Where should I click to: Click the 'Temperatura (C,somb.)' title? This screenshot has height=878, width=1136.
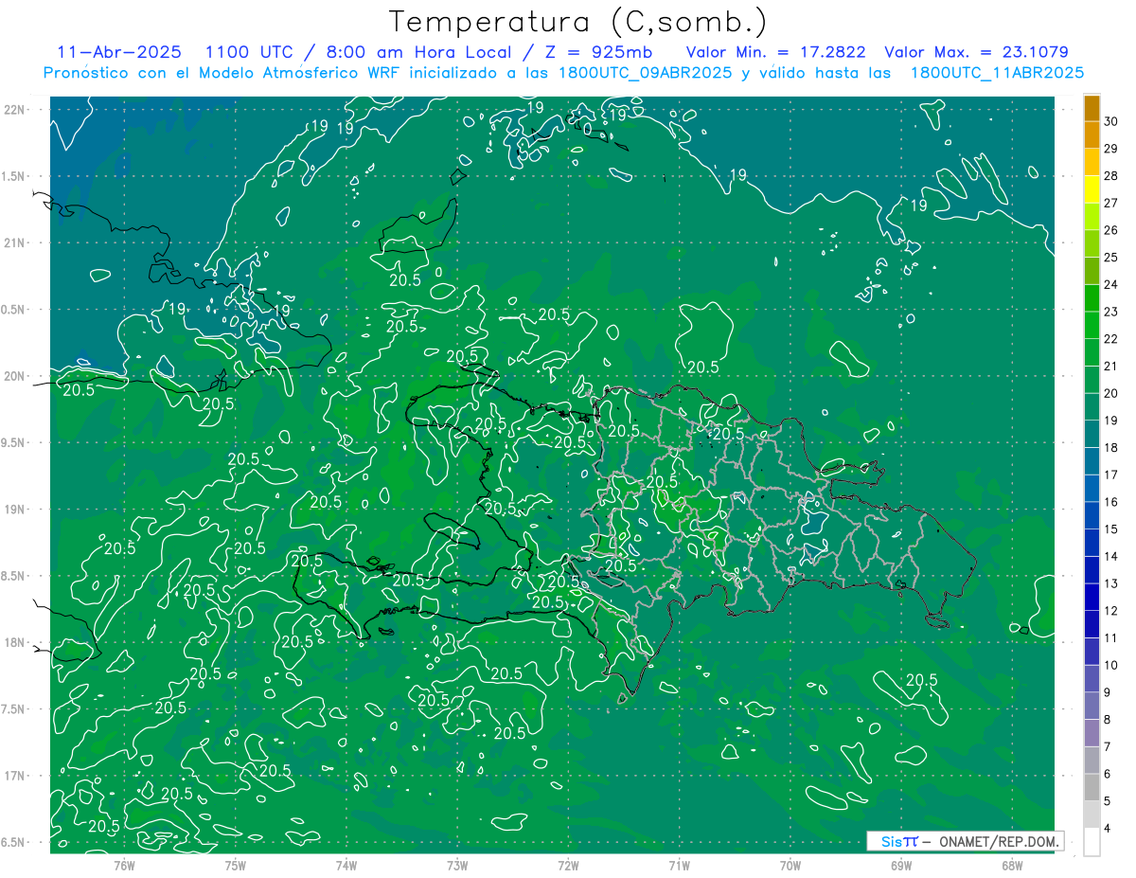click(577, 22)
